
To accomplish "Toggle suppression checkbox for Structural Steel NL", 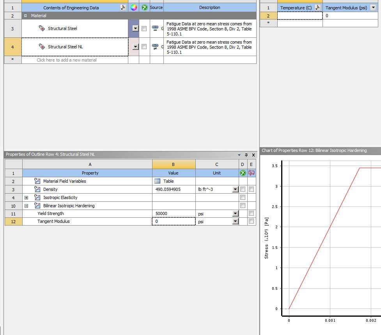I will [x=144, y=47].
